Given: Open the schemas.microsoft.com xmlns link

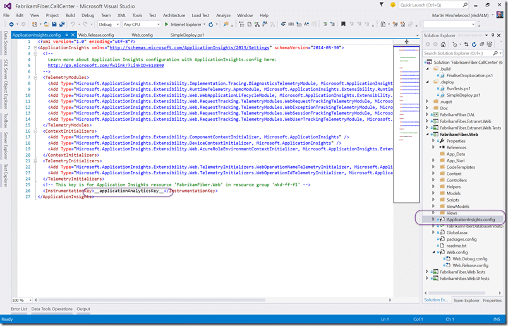Looking at the screenshot, I should click(190, 47).
